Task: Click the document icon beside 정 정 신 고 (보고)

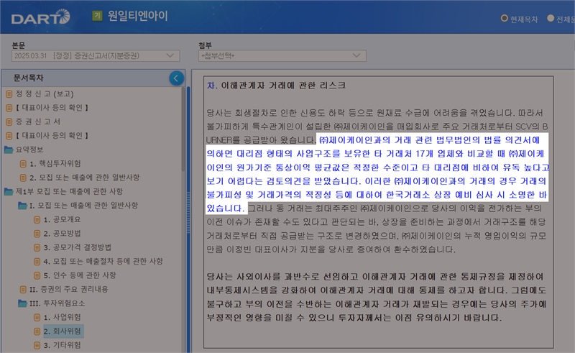Action: (x=9, y=94)
